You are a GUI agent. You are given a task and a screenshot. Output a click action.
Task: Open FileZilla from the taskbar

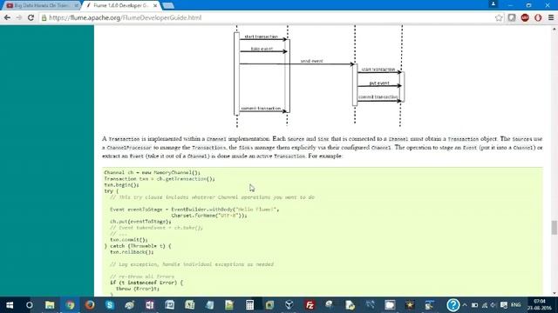pos(310,305)
